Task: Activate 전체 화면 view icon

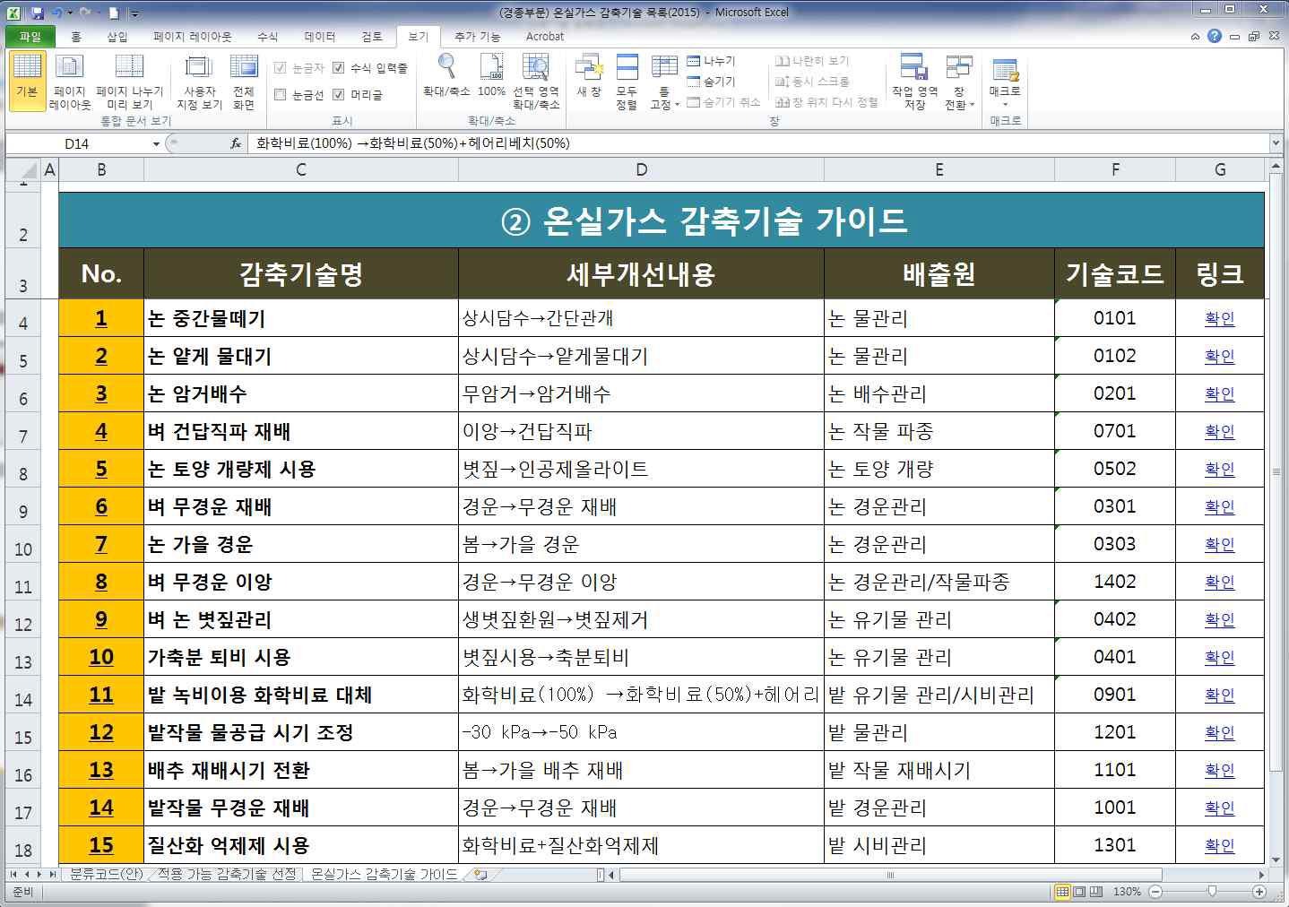Action: coord(244,81)
